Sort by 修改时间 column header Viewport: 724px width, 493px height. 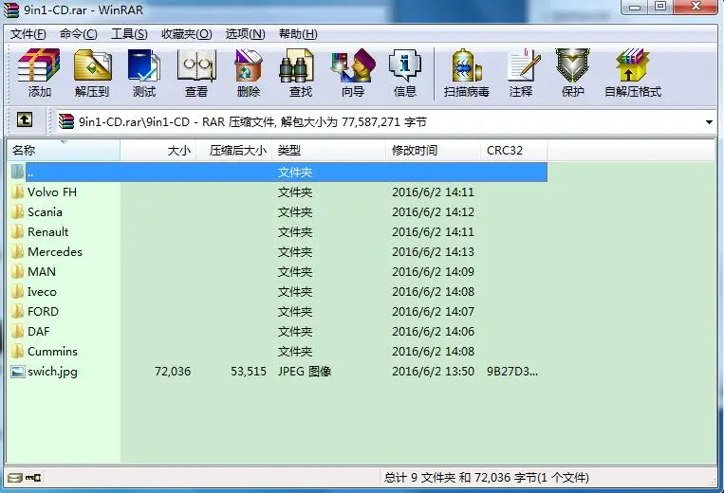433,151
